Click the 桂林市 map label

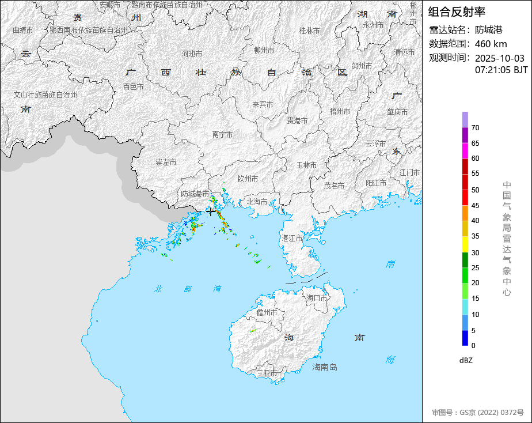coord(309,31)
